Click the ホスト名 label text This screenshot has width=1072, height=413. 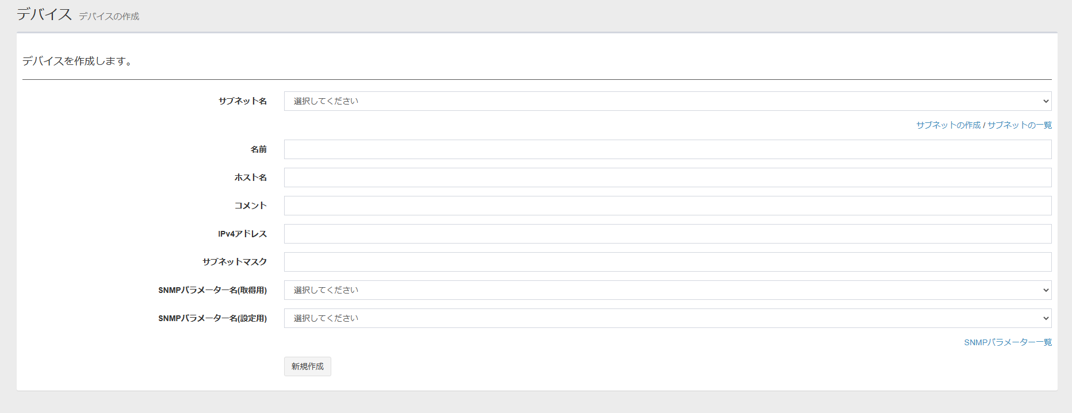pos(250,177)
